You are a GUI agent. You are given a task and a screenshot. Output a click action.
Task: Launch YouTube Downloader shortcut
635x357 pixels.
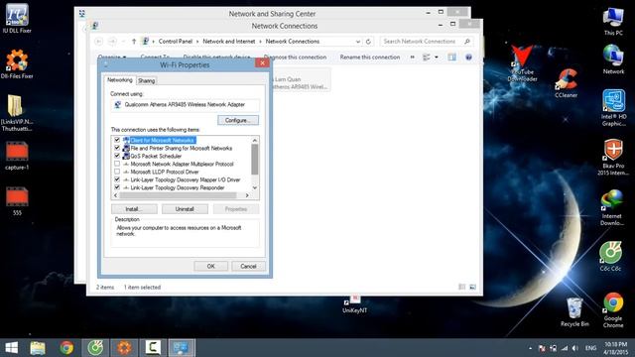pyautogui.click(x=522, y=63)
